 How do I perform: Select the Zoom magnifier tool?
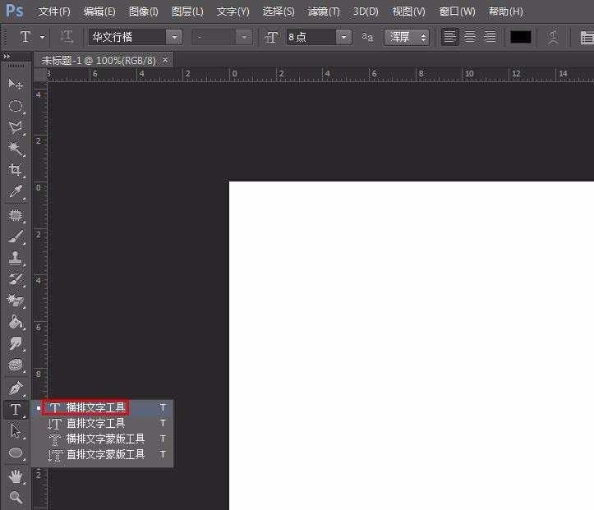[x=16, y=497]
